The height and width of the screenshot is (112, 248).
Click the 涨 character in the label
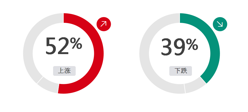tap(68, 71)
